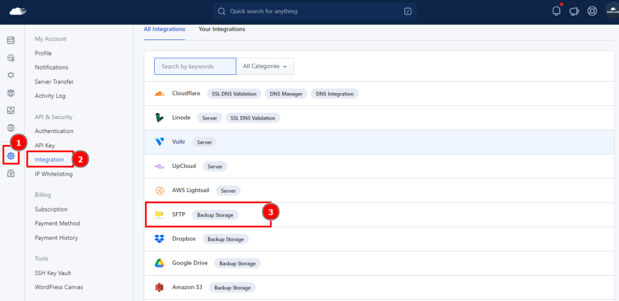Focus the Quick search bar
The width and height of the screenshot is (619, 301).
pyautogui.click(x=314, y=11)
